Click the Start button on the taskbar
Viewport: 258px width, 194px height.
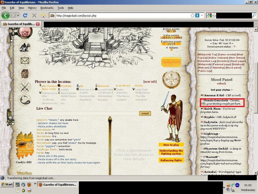pos(7,184)
